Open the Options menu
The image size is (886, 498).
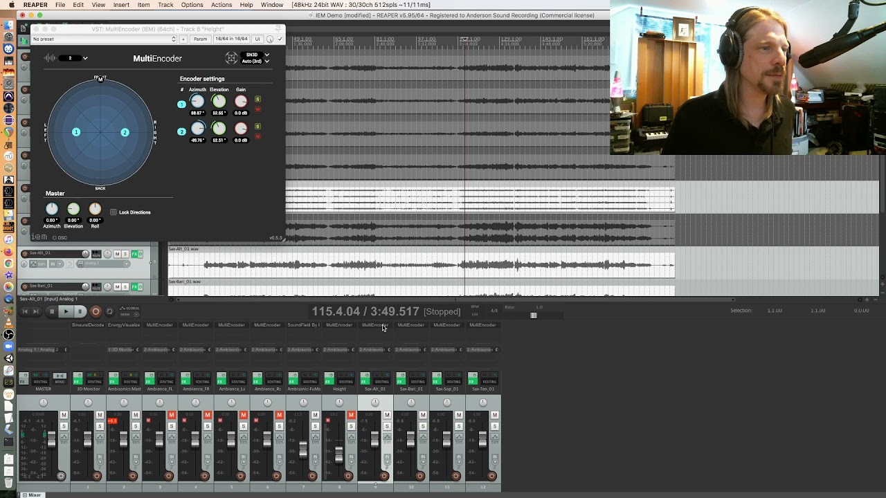pos(192,5)
